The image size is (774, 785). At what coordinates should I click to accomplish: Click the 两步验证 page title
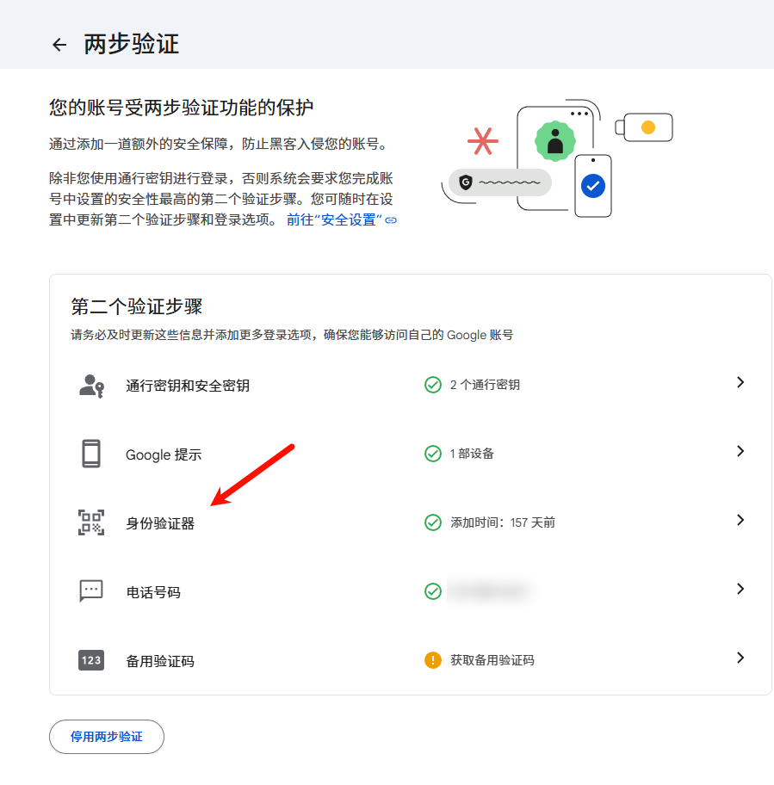[x=131, y=44]
